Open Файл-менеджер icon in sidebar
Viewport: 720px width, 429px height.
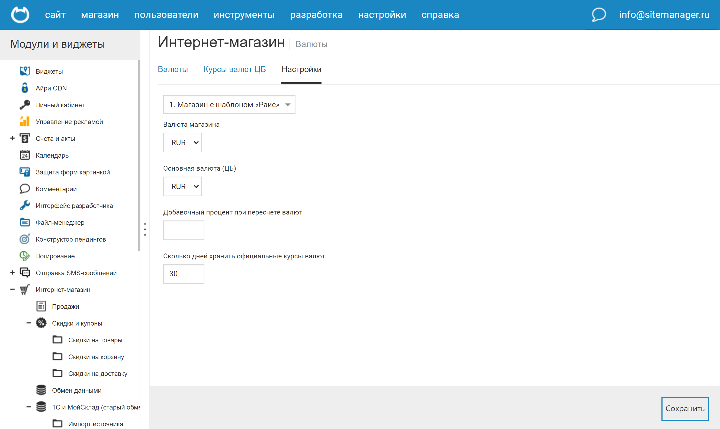point(25,222)
